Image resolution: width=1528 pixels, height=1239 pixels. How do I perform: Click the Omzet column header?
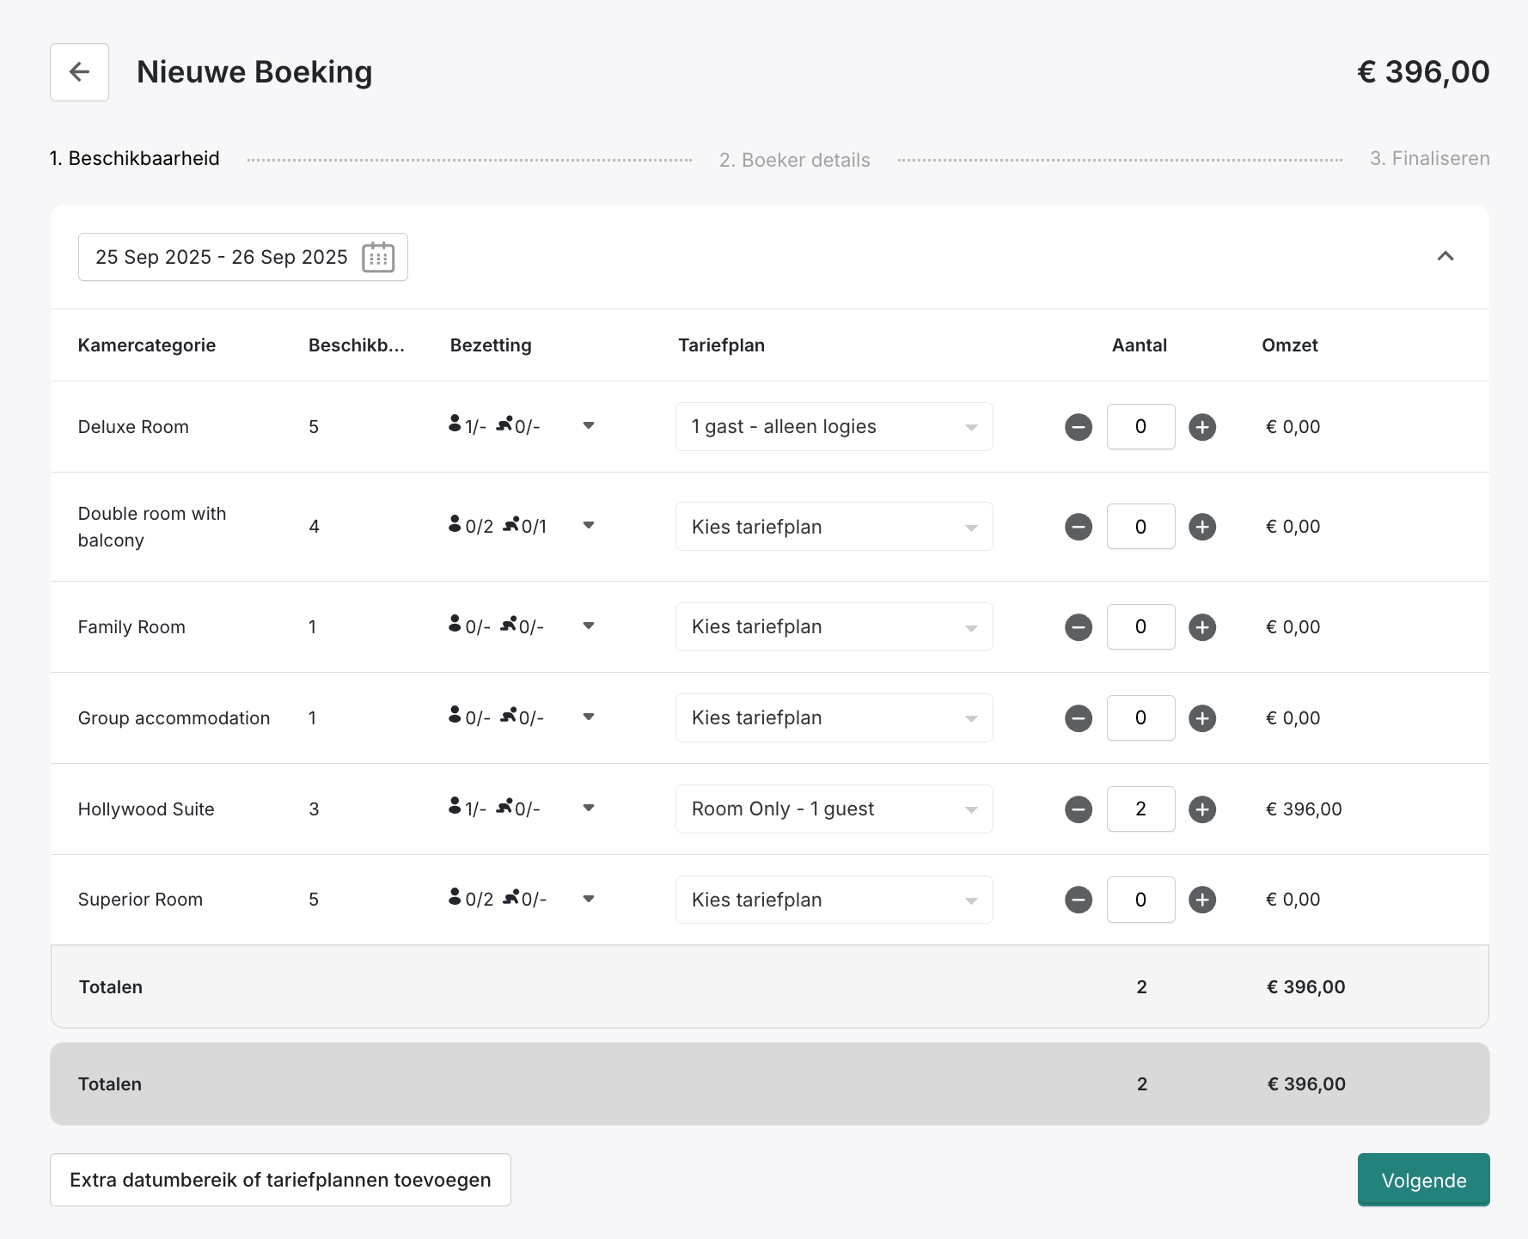click(1290, 345)
